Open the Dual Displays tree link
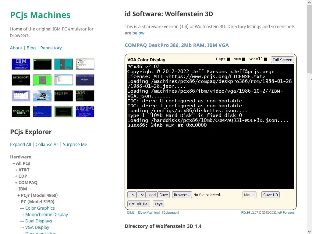 (39, 221)
